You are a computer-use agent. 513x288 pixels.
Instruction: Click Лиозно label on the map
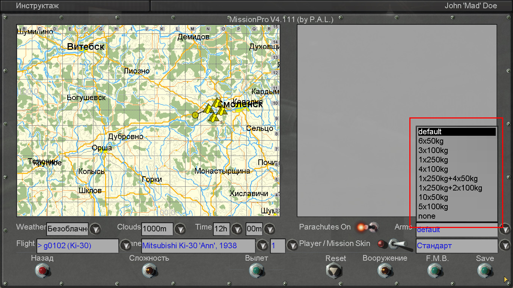pos(137,71)
